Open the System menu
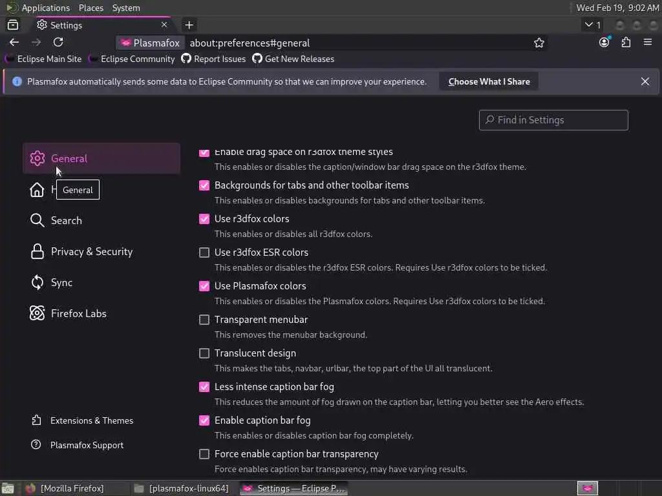 (126, 8)
